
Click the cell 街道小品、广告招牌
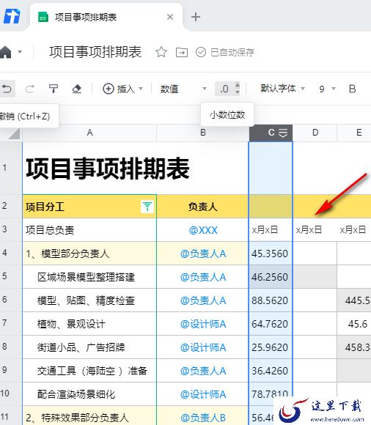click(89, 347)
